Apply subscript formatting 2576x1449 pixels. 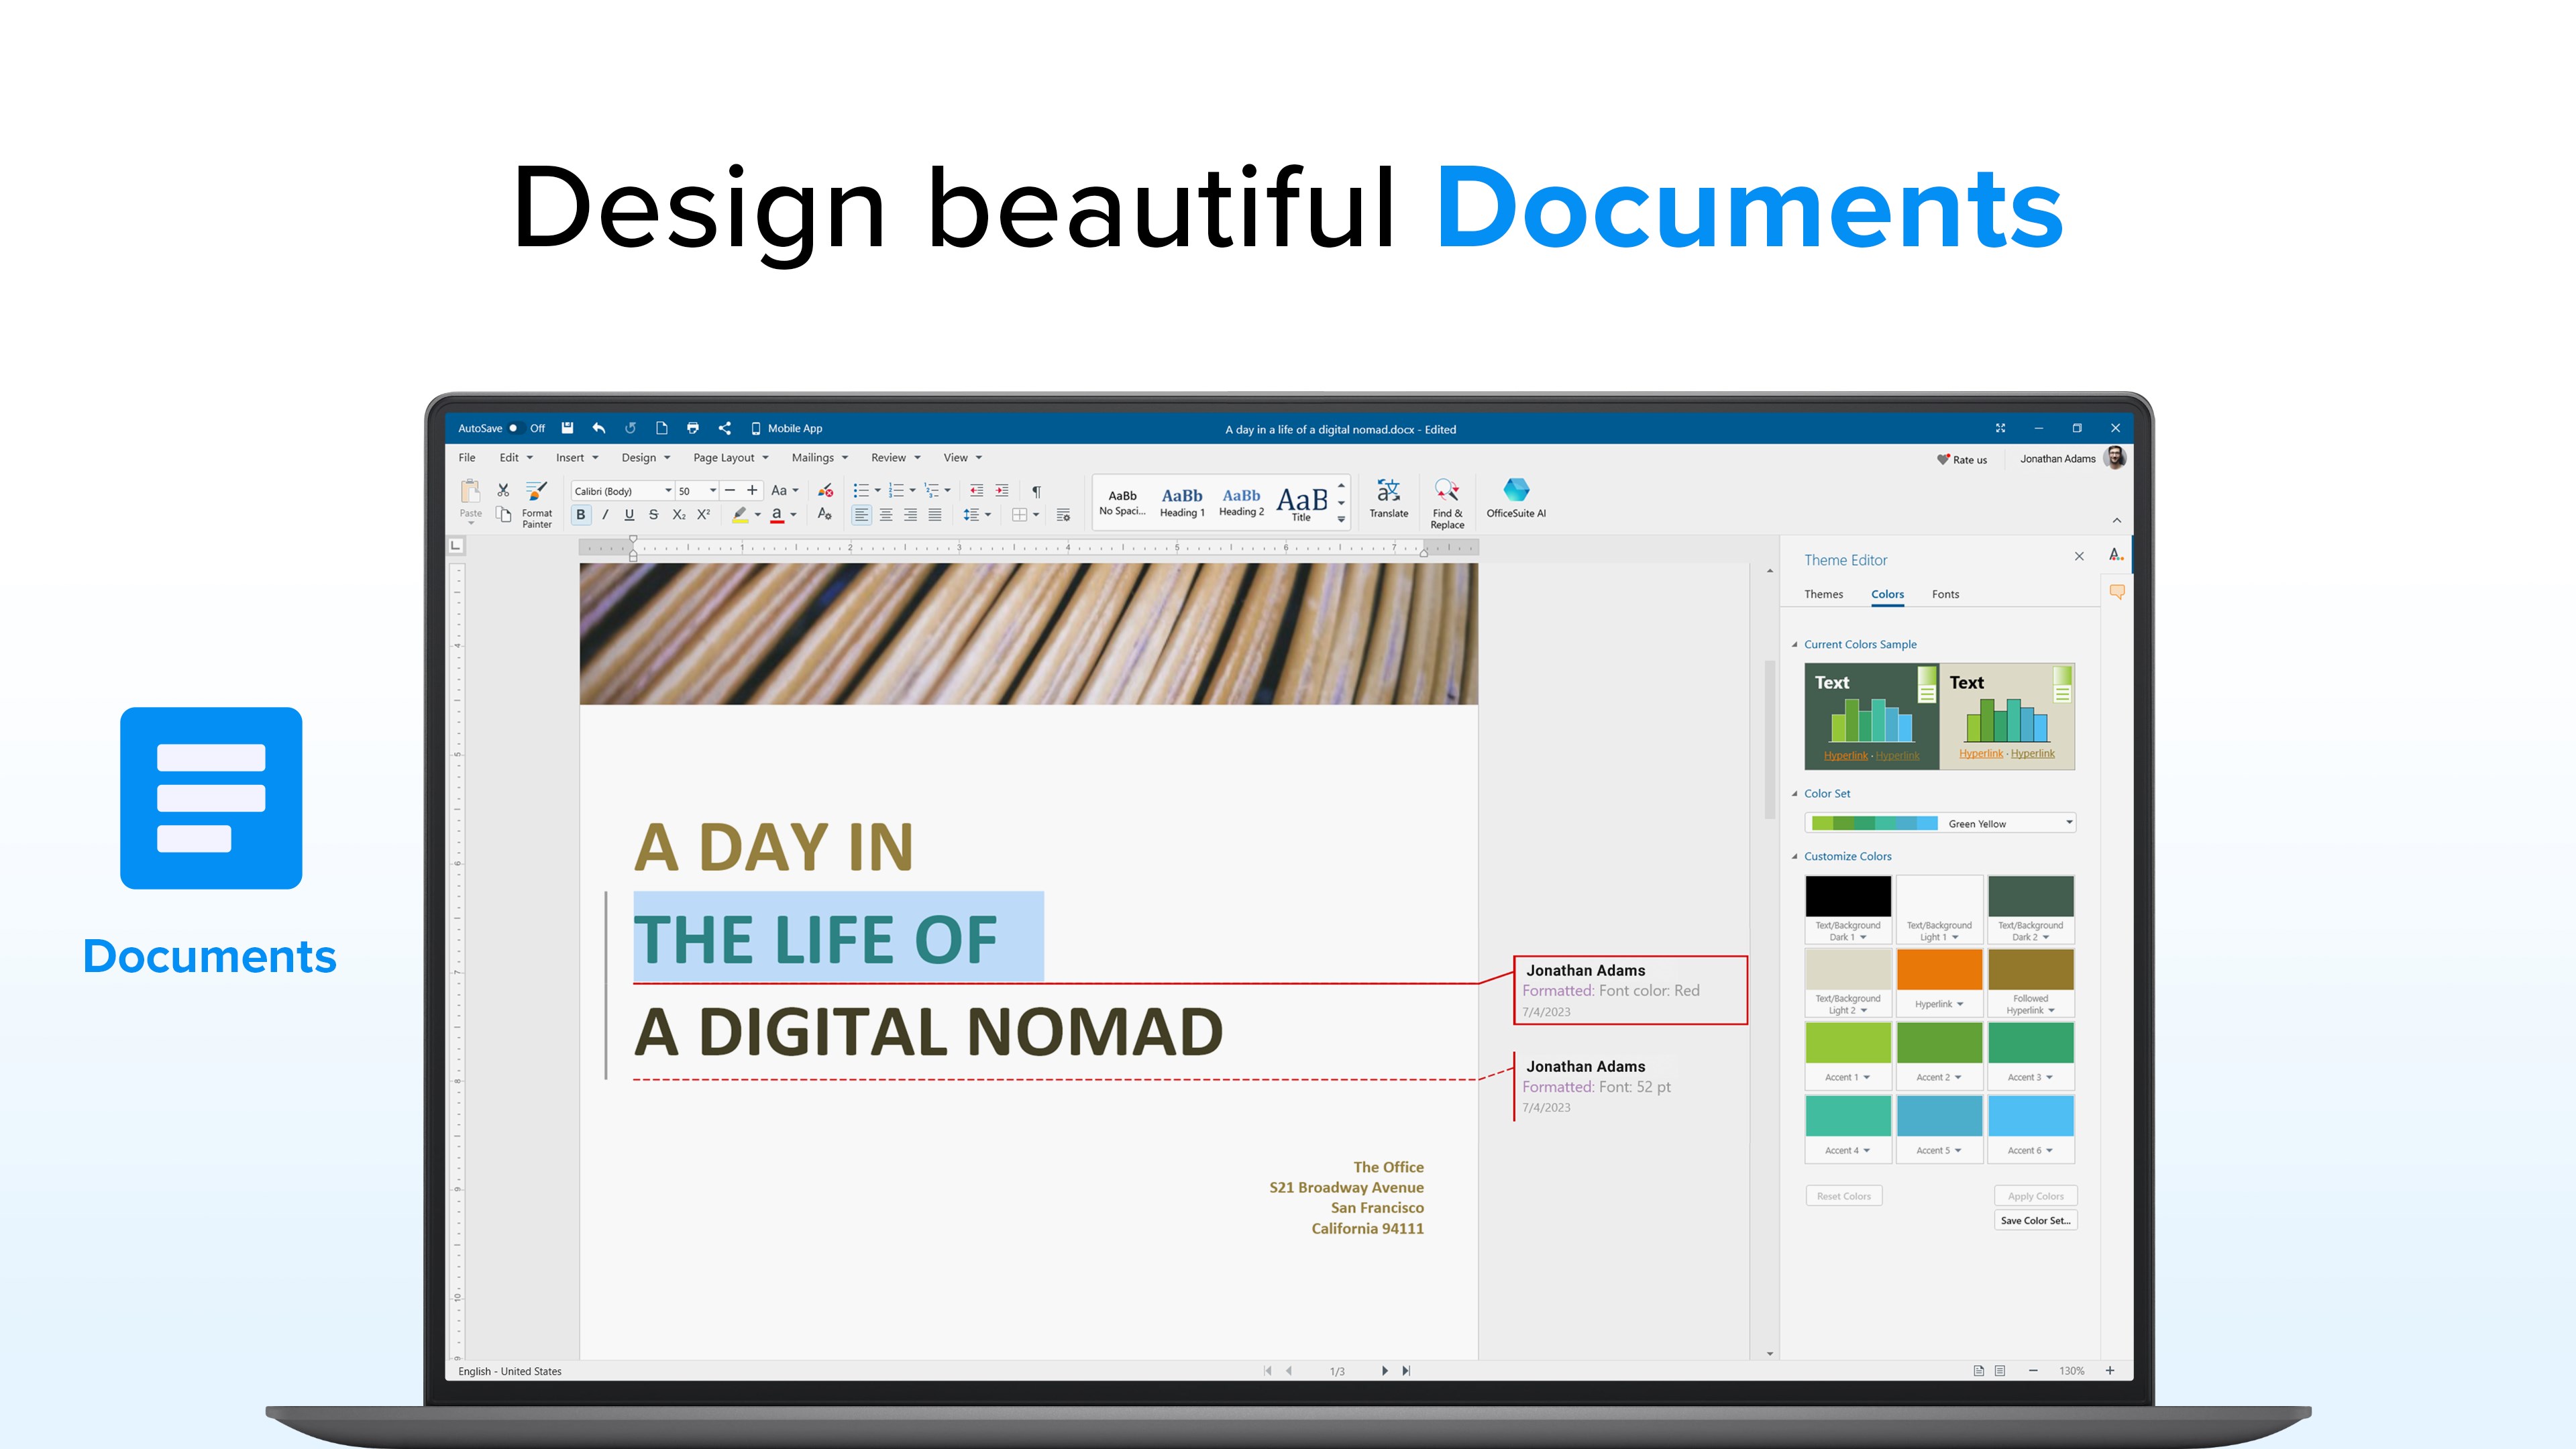pyautogui.click(x=678, y=514)
